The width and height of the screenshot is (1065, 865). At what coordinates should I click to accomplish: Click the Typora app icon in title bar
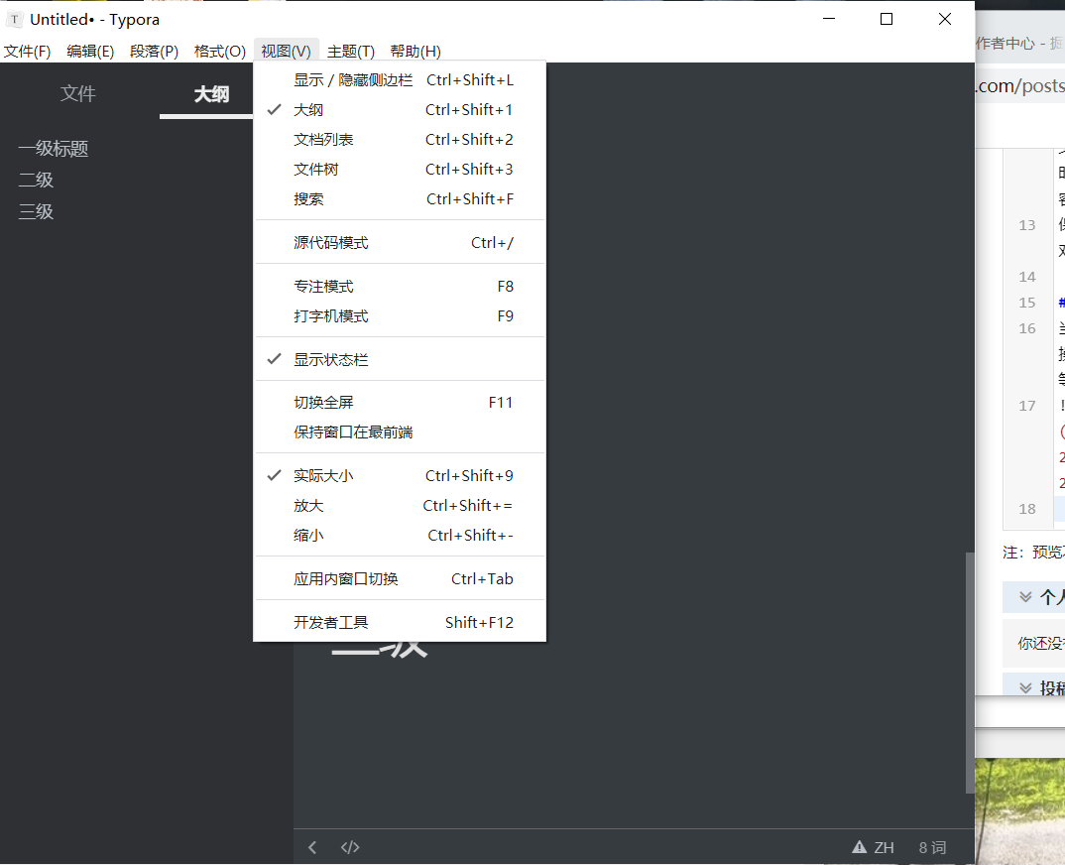point(15,19)
